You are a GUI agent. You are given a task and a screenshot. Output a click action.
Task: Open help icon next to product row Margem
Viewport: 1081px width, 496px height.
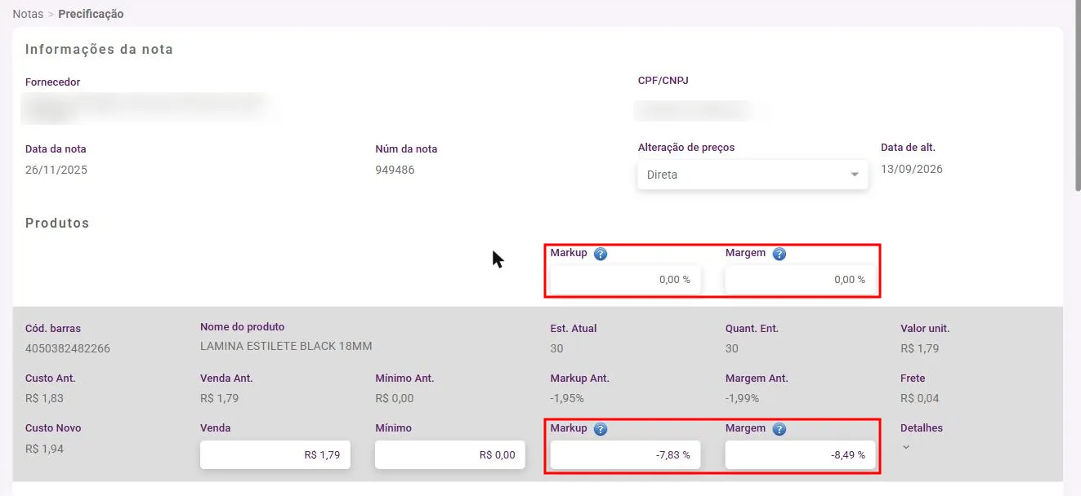tap(779, 429)
